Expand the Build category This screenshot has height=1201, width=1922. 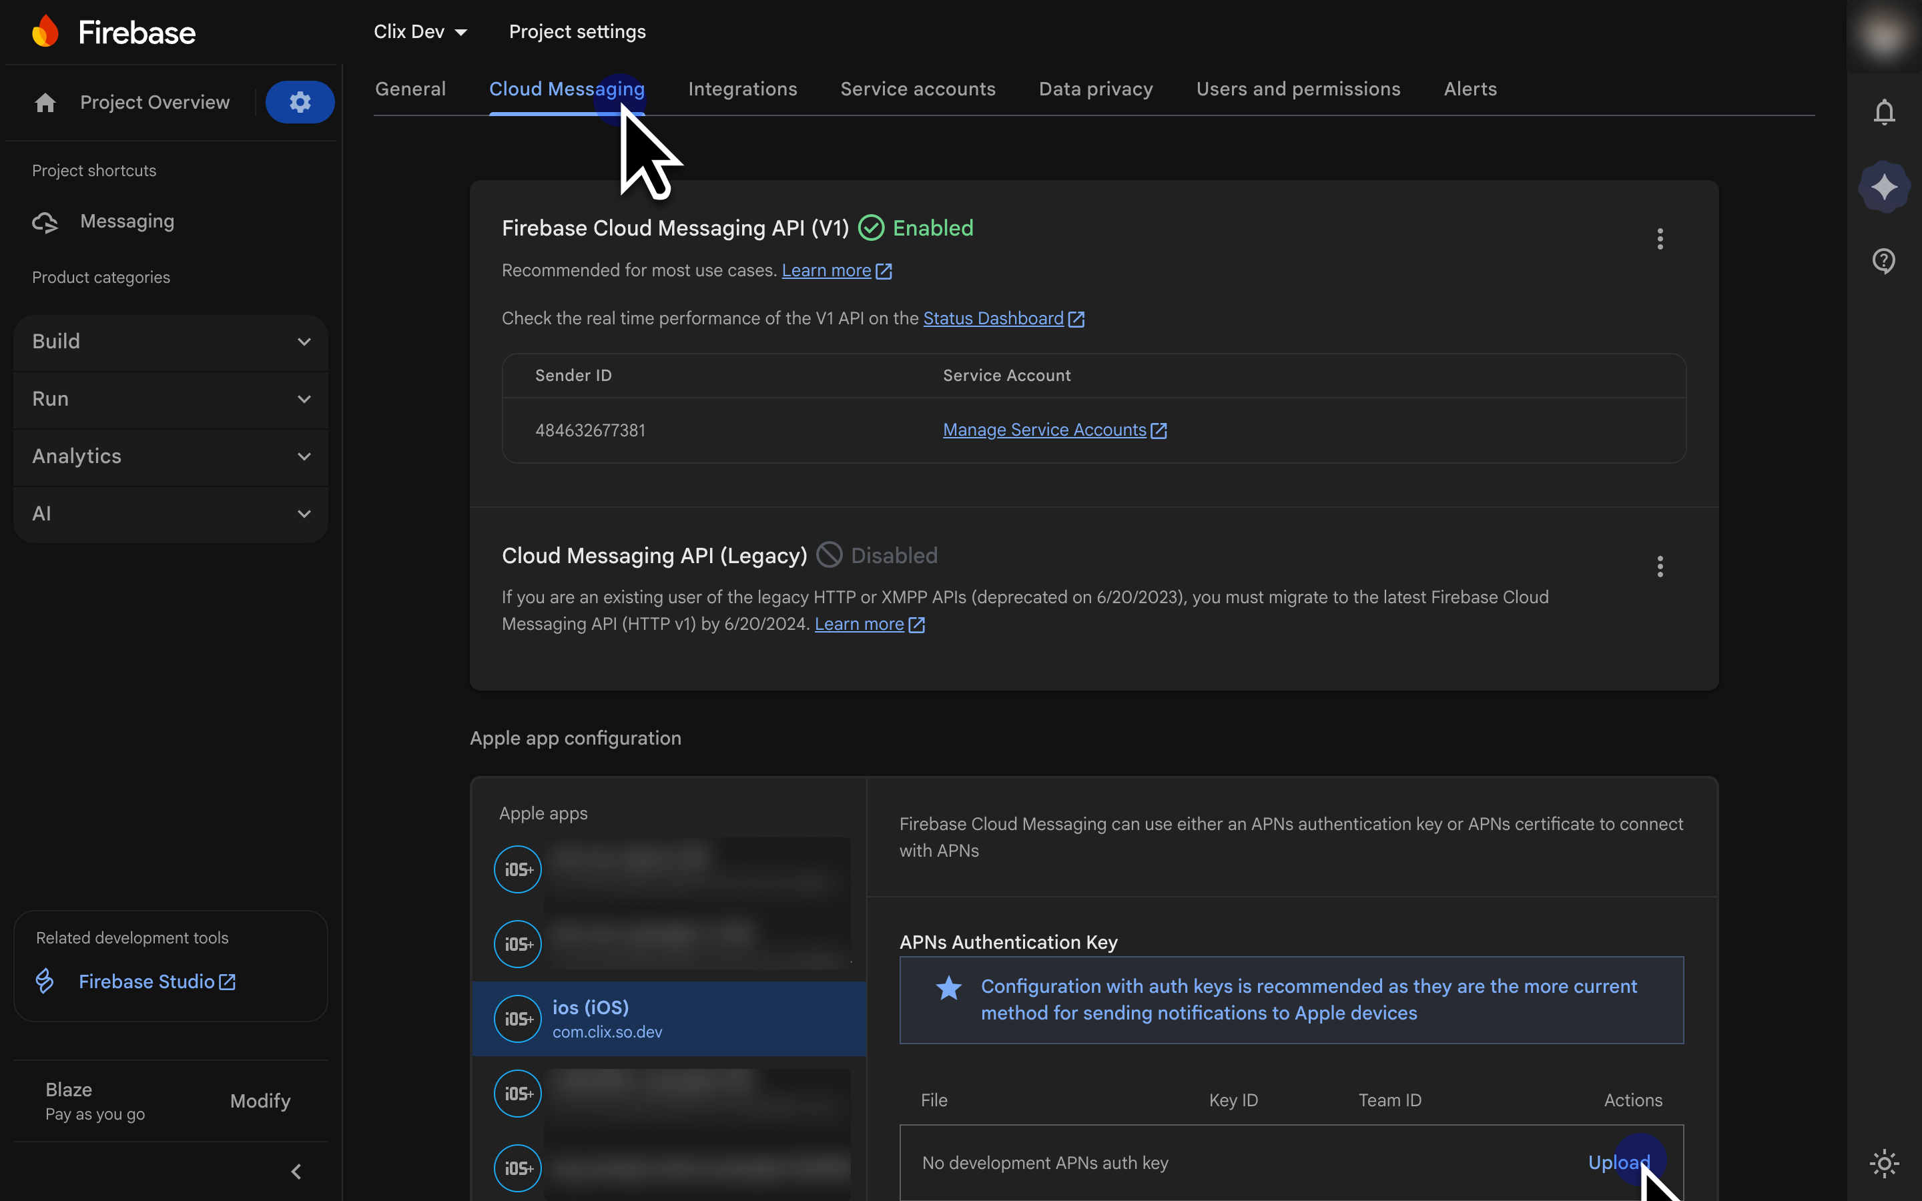(x=171, y=342)
